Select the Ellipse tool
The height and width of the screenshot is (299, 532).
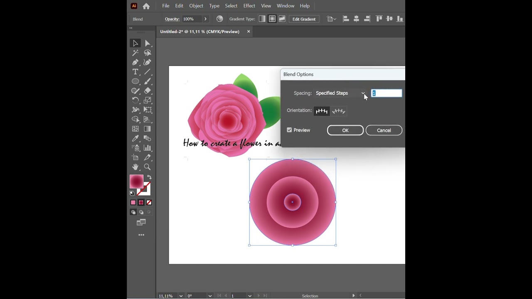135,81
